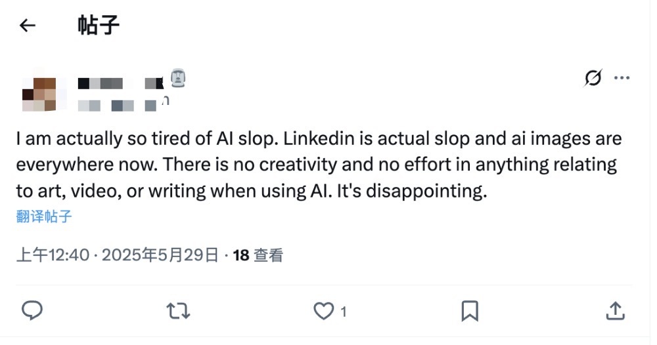The image size is (657, 345).
Task: Open the three-dot more options menu
Action: 622,78
